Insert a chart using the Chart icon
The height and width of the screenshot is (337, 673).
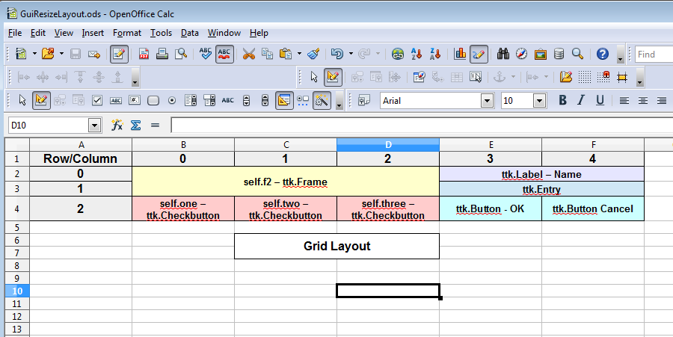[460, 54]
